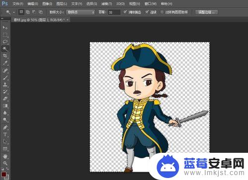Click the foreground color swatch
The height and width of the screenshot is (180, 248).
tap(4, 174)
